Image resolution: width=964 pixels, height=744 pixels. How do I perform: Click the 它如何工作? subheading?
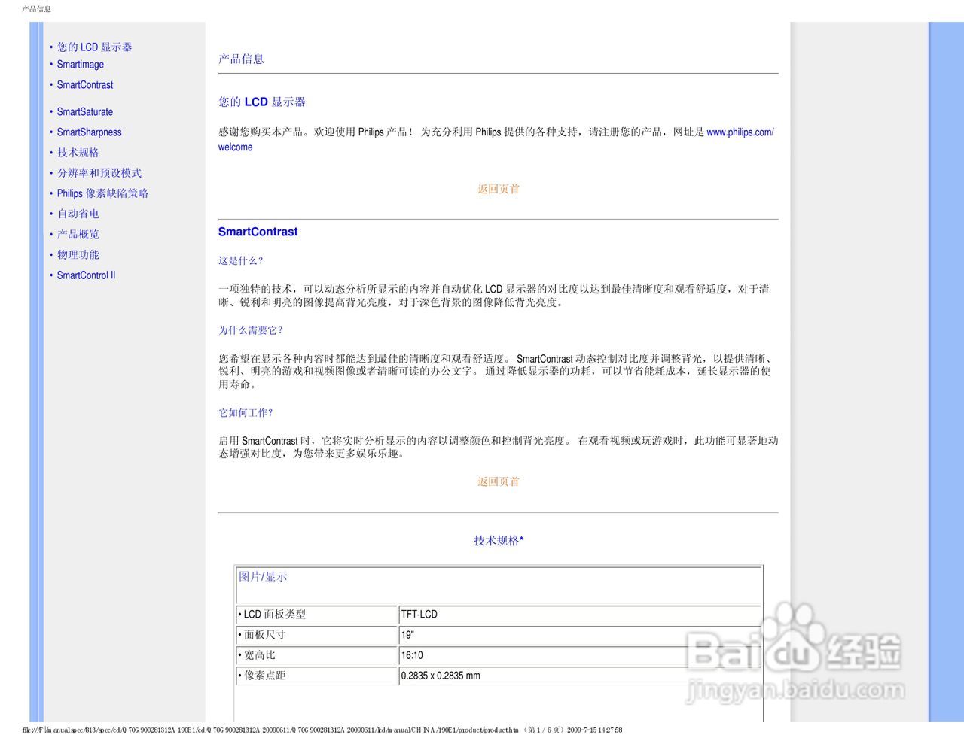tap(246, 413)
